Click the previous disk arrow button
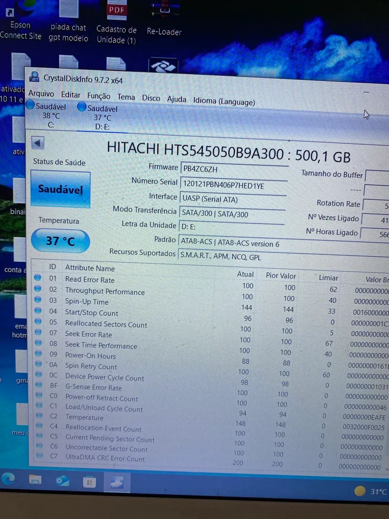This screenshot has height=519, width=389. click(38, 143)
